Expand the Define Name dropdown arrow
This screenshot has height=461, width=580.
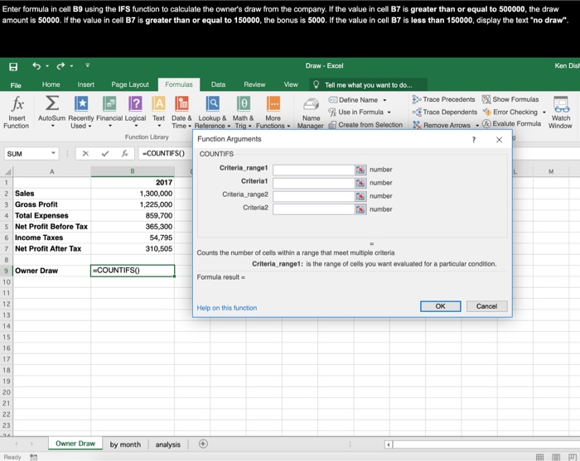(384, 100)
